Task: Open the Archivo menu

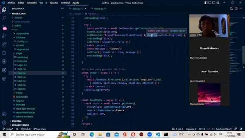Action: pos(11,3)
